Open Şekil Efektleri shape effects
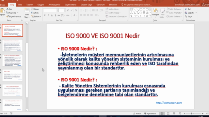The width and height of the screenshot is (209, 117). [x=174, y=17]
